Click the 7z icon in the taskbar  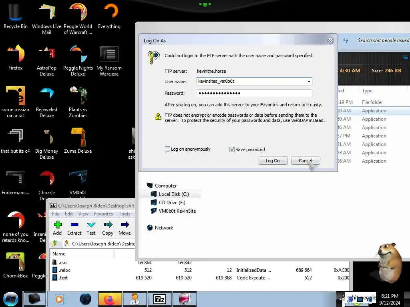160,299
